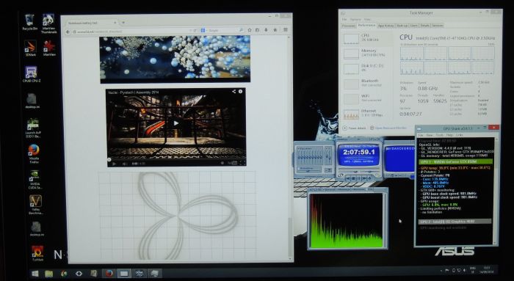Select Ethernet in the performance sidebar
This screenshot has height=281, width=514.
tap(367, 113)
